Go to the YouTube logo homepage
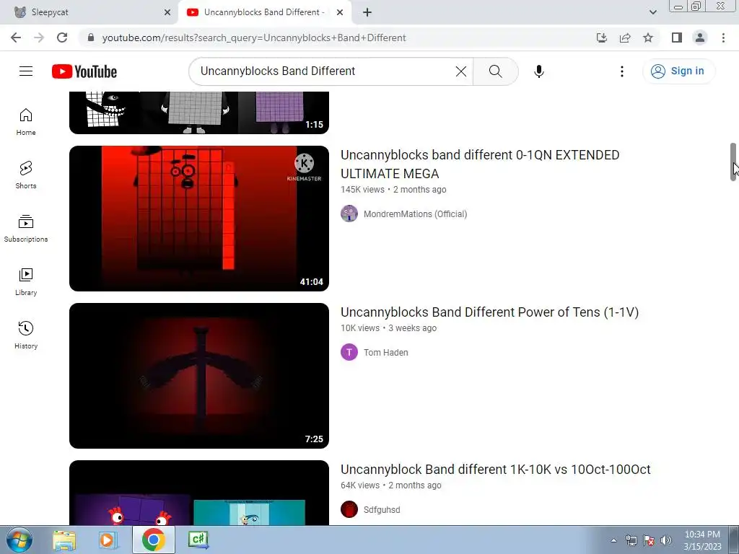This screenshot has width=739, height=554. point(84,71)
